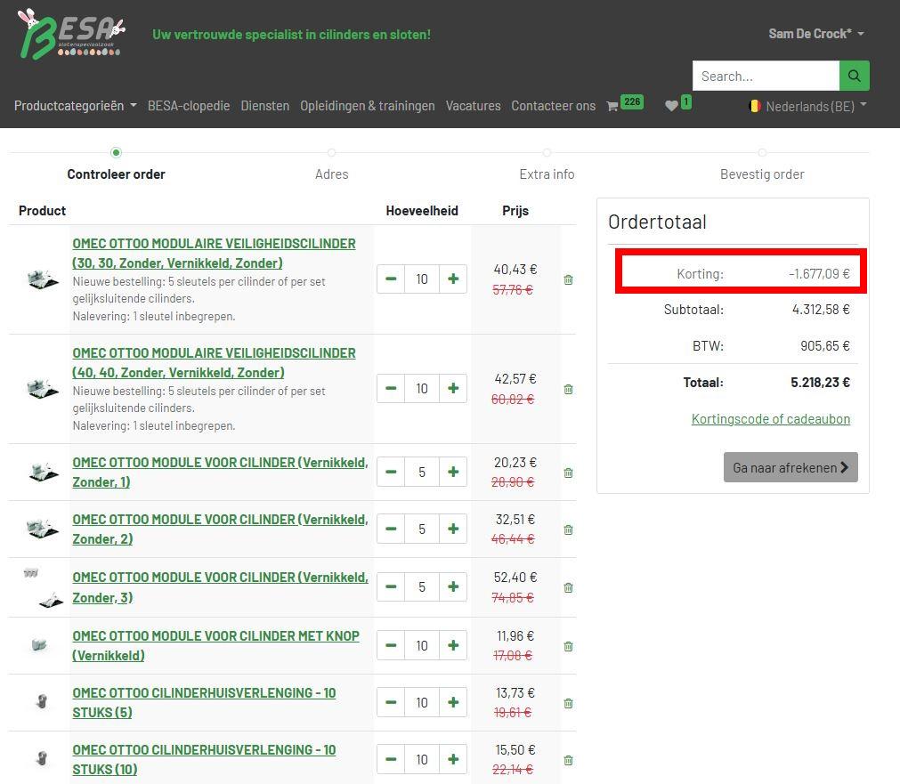900x784 pixels.
Task: Click the BESA logo in header
Action: coord(71,34)
